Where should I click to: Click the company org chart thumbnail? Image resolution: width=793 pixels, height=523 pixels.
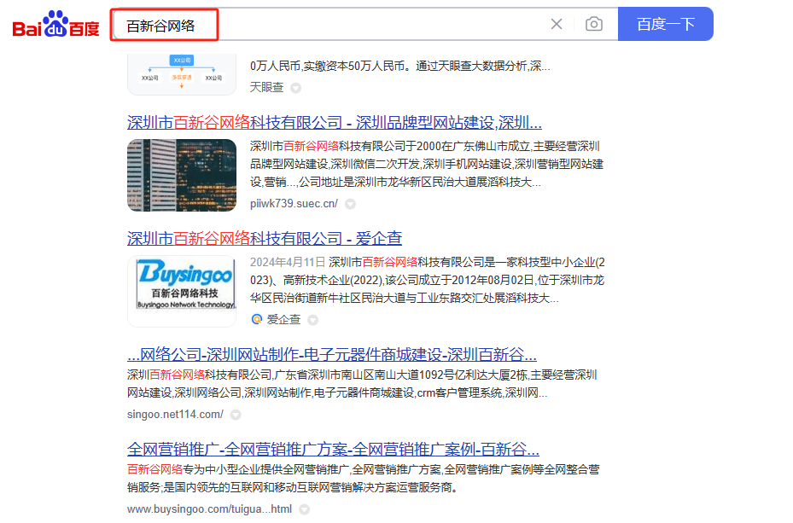[182, 73]
